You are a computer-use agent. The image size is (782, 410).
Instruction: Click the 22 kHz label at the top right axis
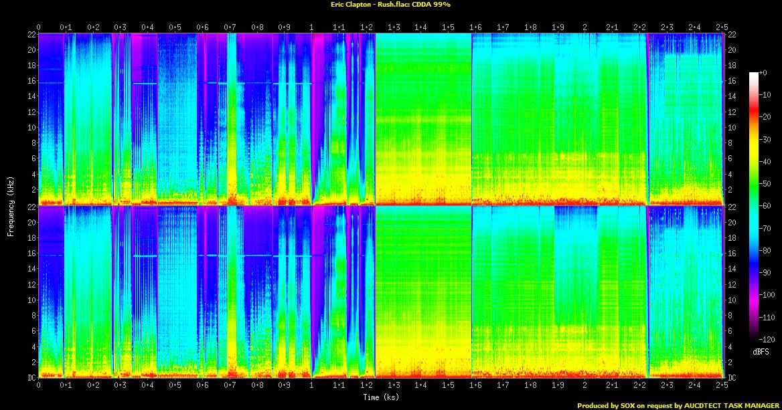pyautogui.click(x=732, y=35)
